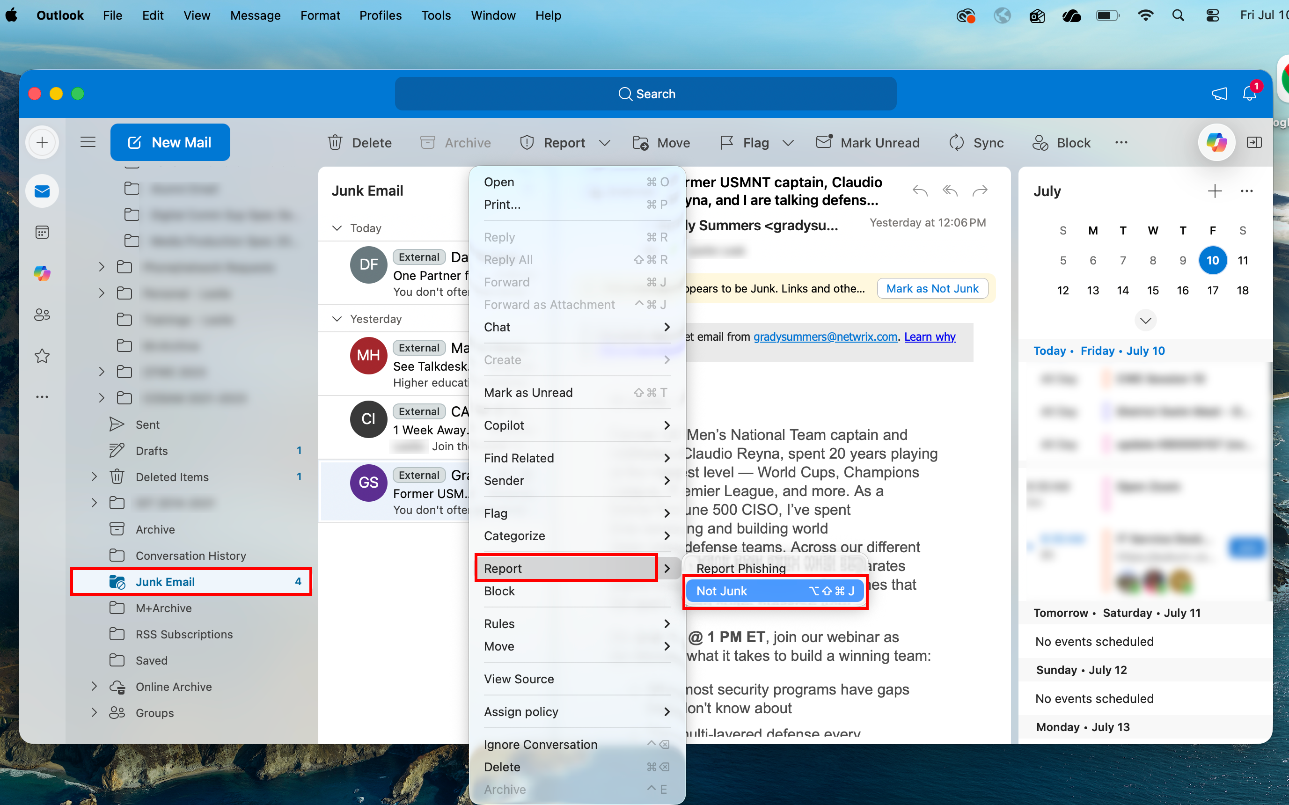Open the Conversation History folder
The image size is (1289, 805).
coord(191,555)
